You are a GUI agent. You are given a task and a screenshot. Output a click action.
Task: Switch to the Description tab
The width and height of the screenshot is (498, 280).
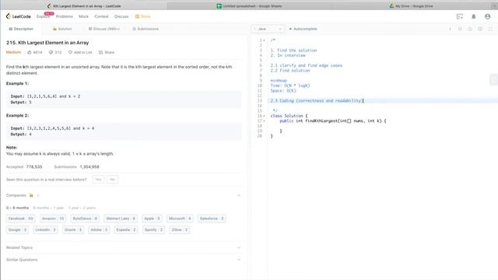point(21,29)
